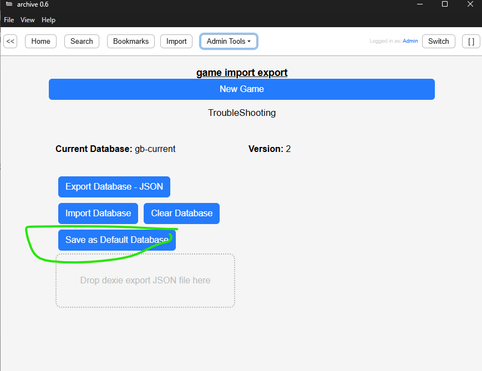
Task: Click the archive app icon in titlebar
Action: coord(8,4)
